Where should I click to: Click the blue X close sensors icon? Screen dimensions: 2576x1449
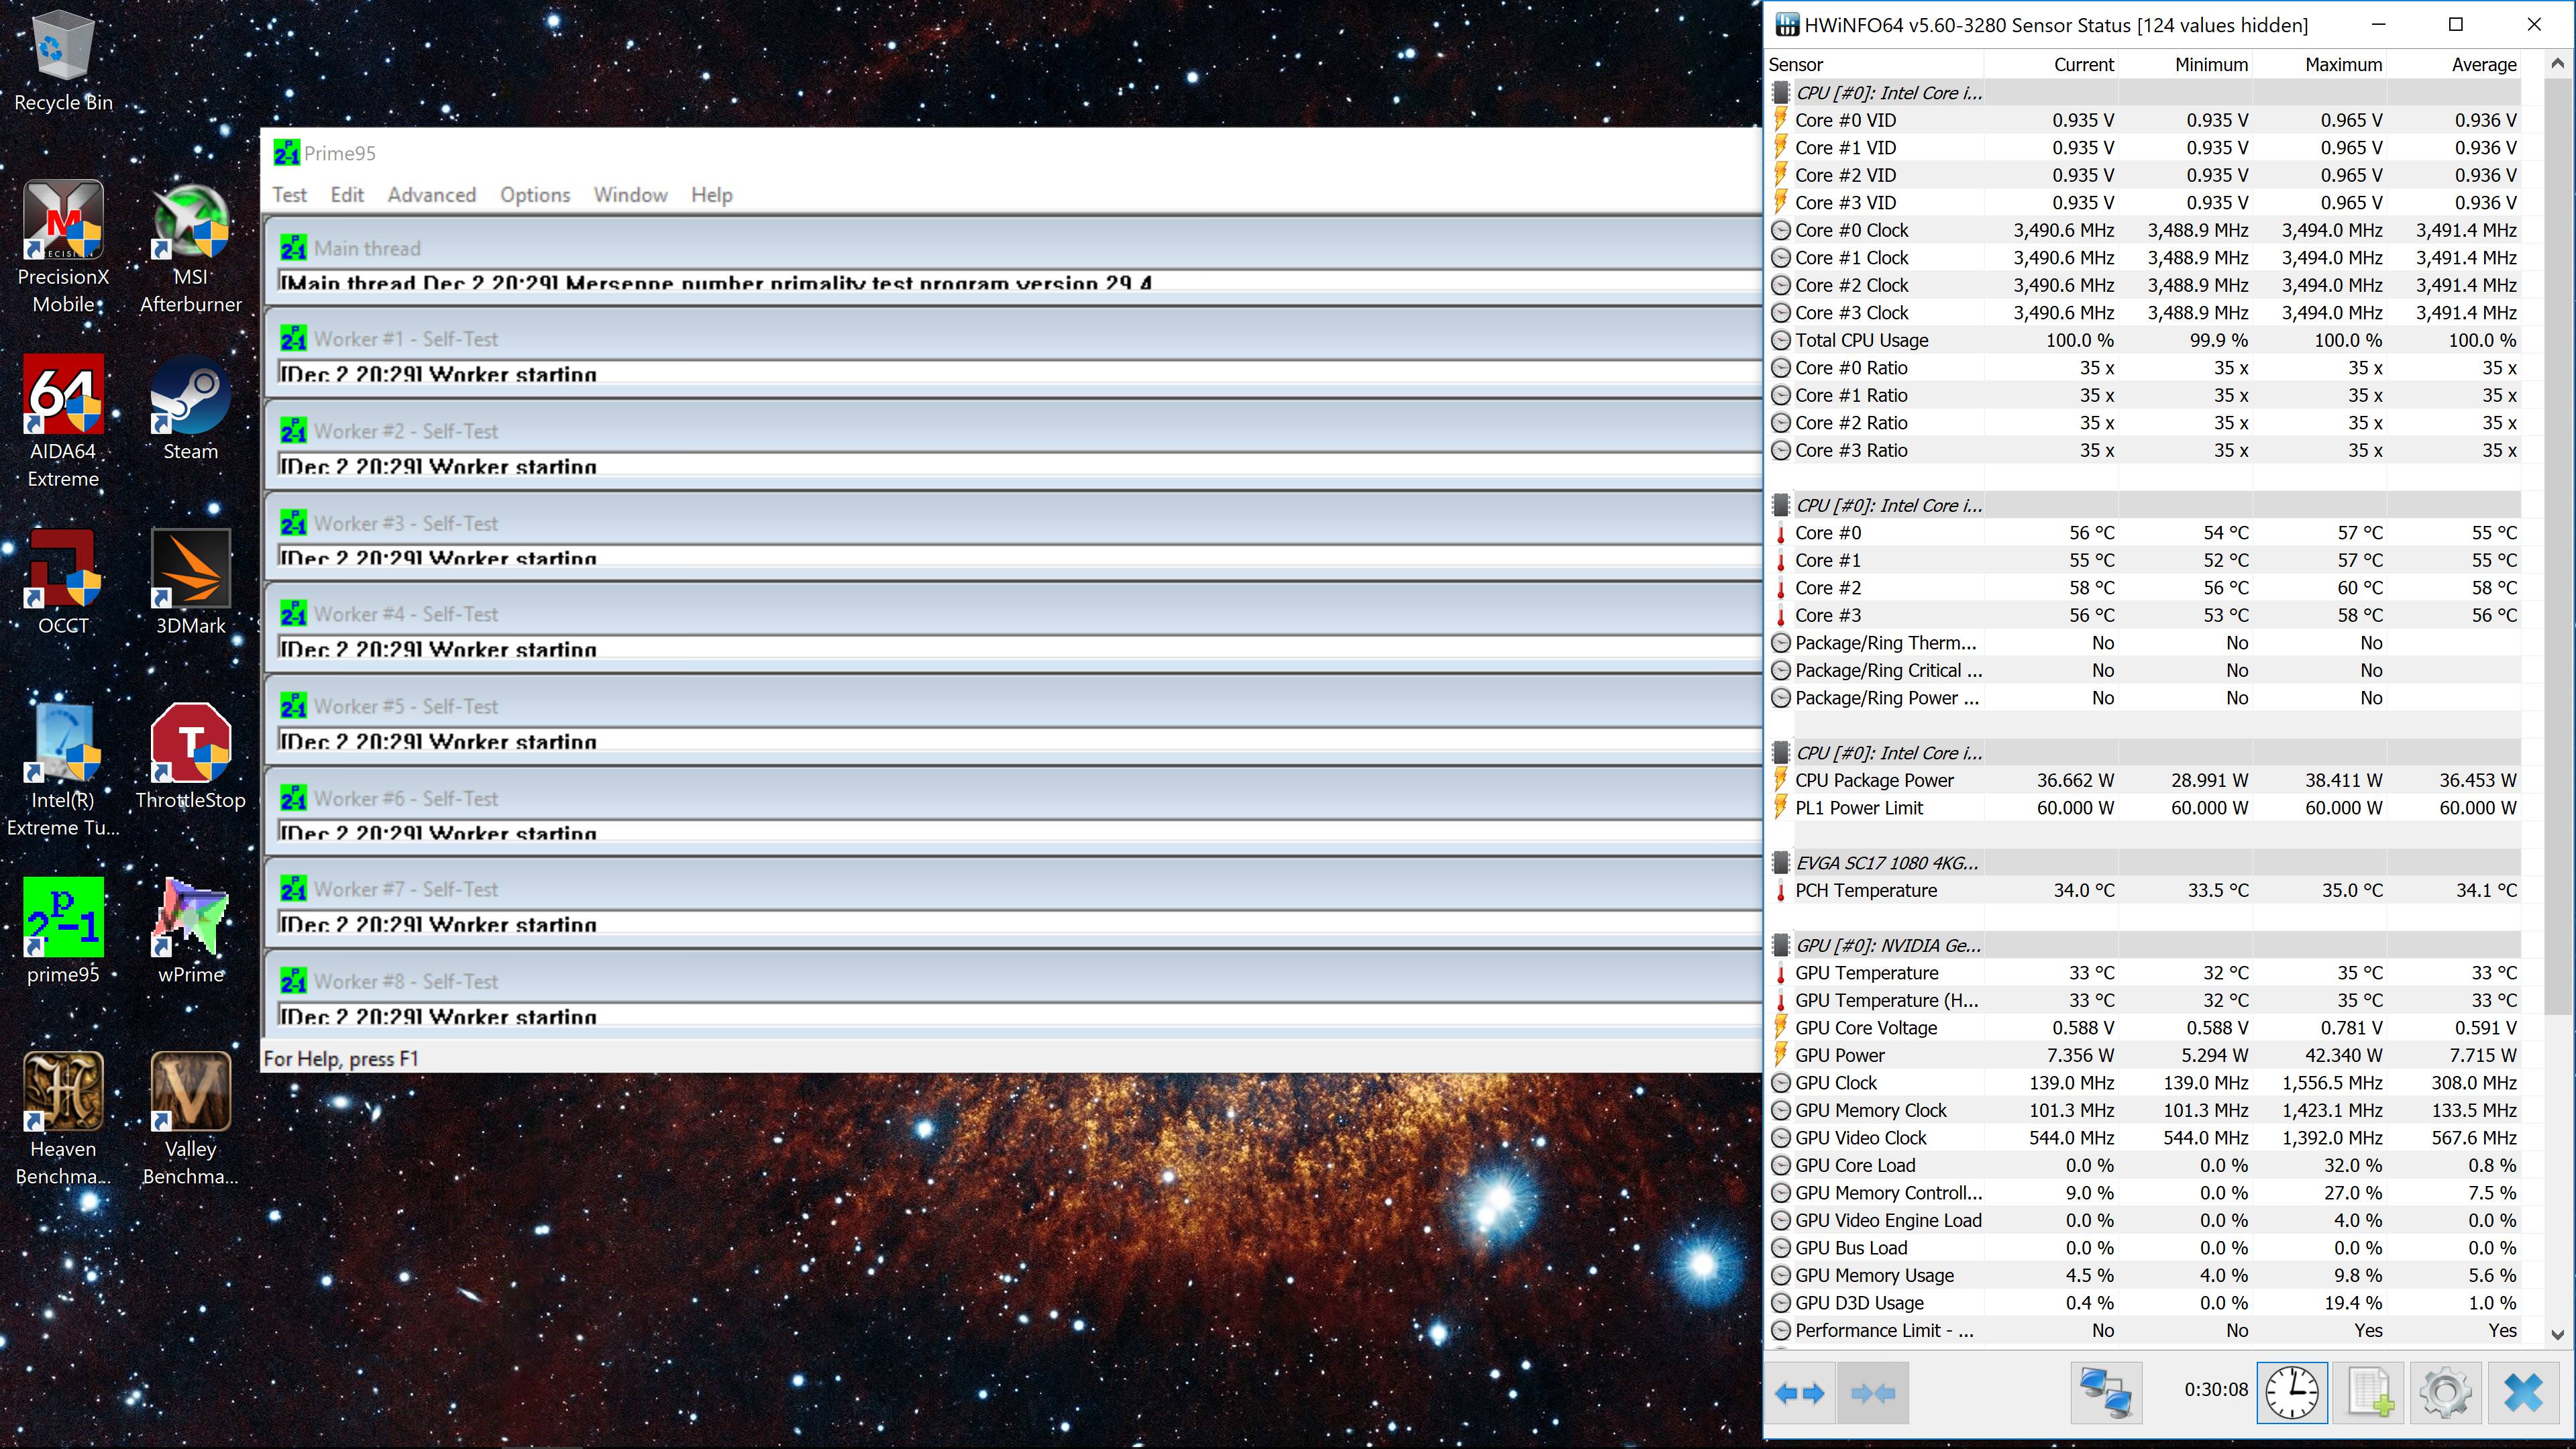[2523, 1392]
